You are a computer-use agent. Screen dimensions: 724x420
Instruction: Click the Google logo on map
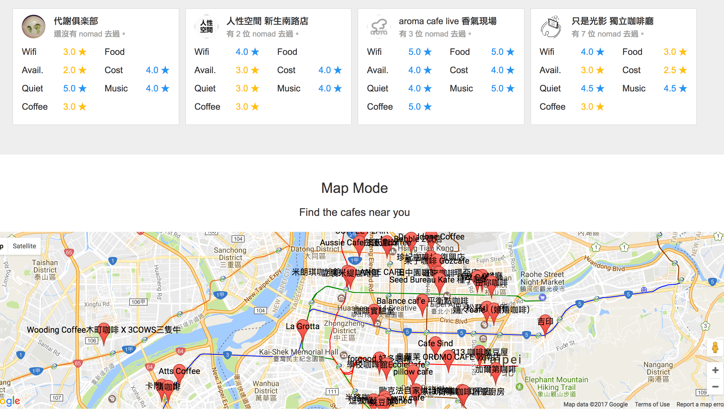tap(10, 401)
